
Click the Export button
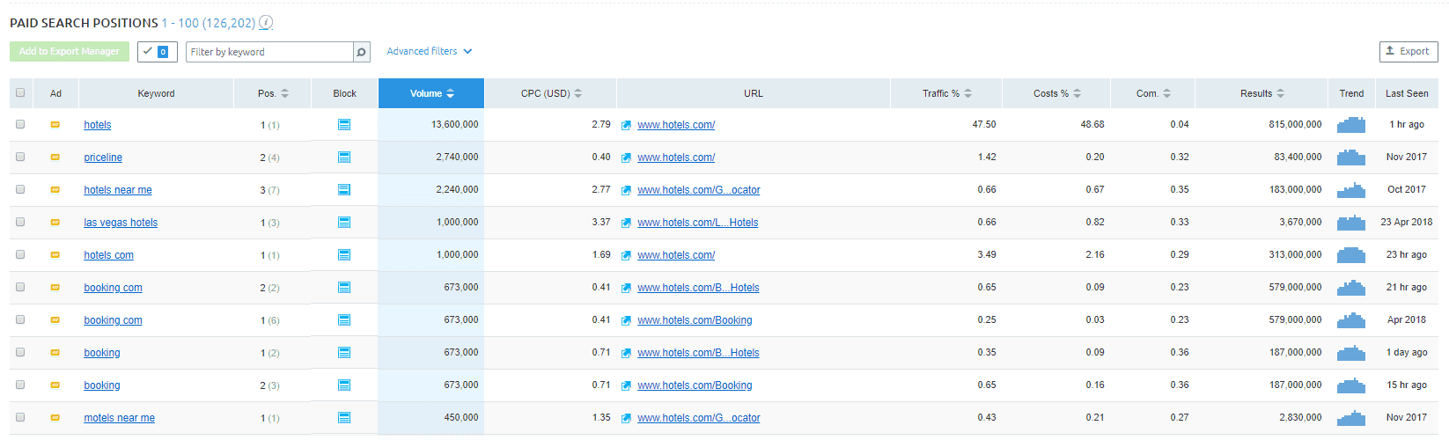click(1408, 52)
